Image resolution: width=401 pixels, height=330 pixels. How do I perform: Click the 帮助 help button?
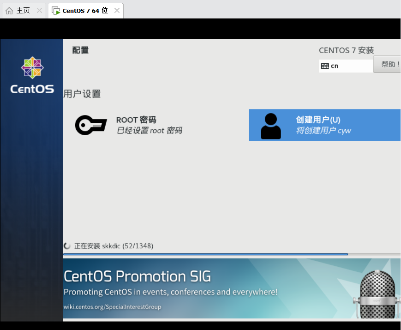coord(387,64)
